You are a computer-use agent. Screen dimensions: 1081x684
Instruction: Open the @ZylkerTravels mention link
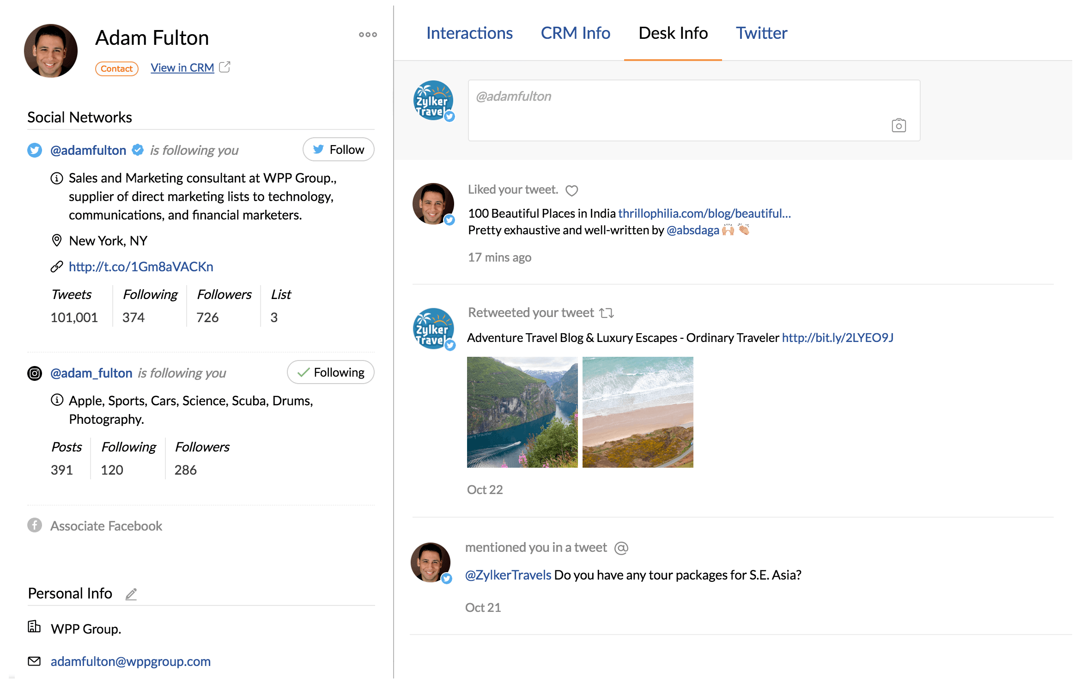[x=508, y=574]
